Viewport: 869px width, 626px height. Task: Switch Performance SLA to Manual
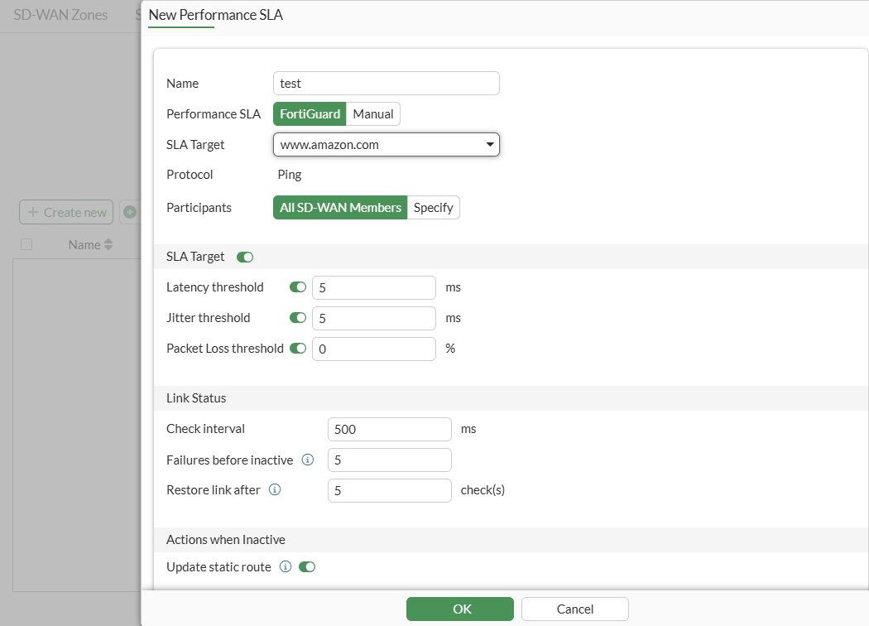click(x=372, y=113)
